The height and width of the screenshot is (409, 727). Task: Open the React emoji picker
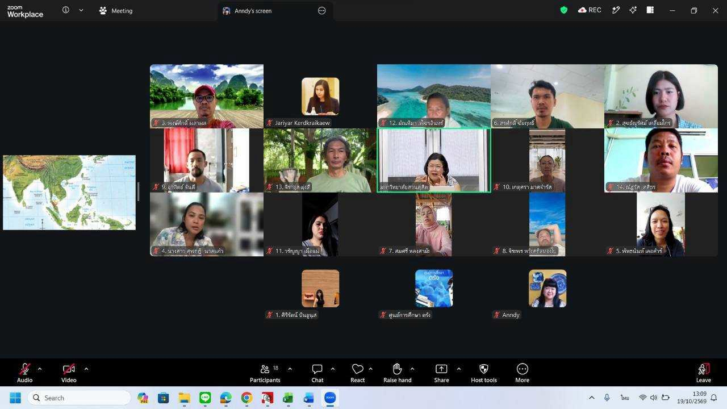click(357, 373)
